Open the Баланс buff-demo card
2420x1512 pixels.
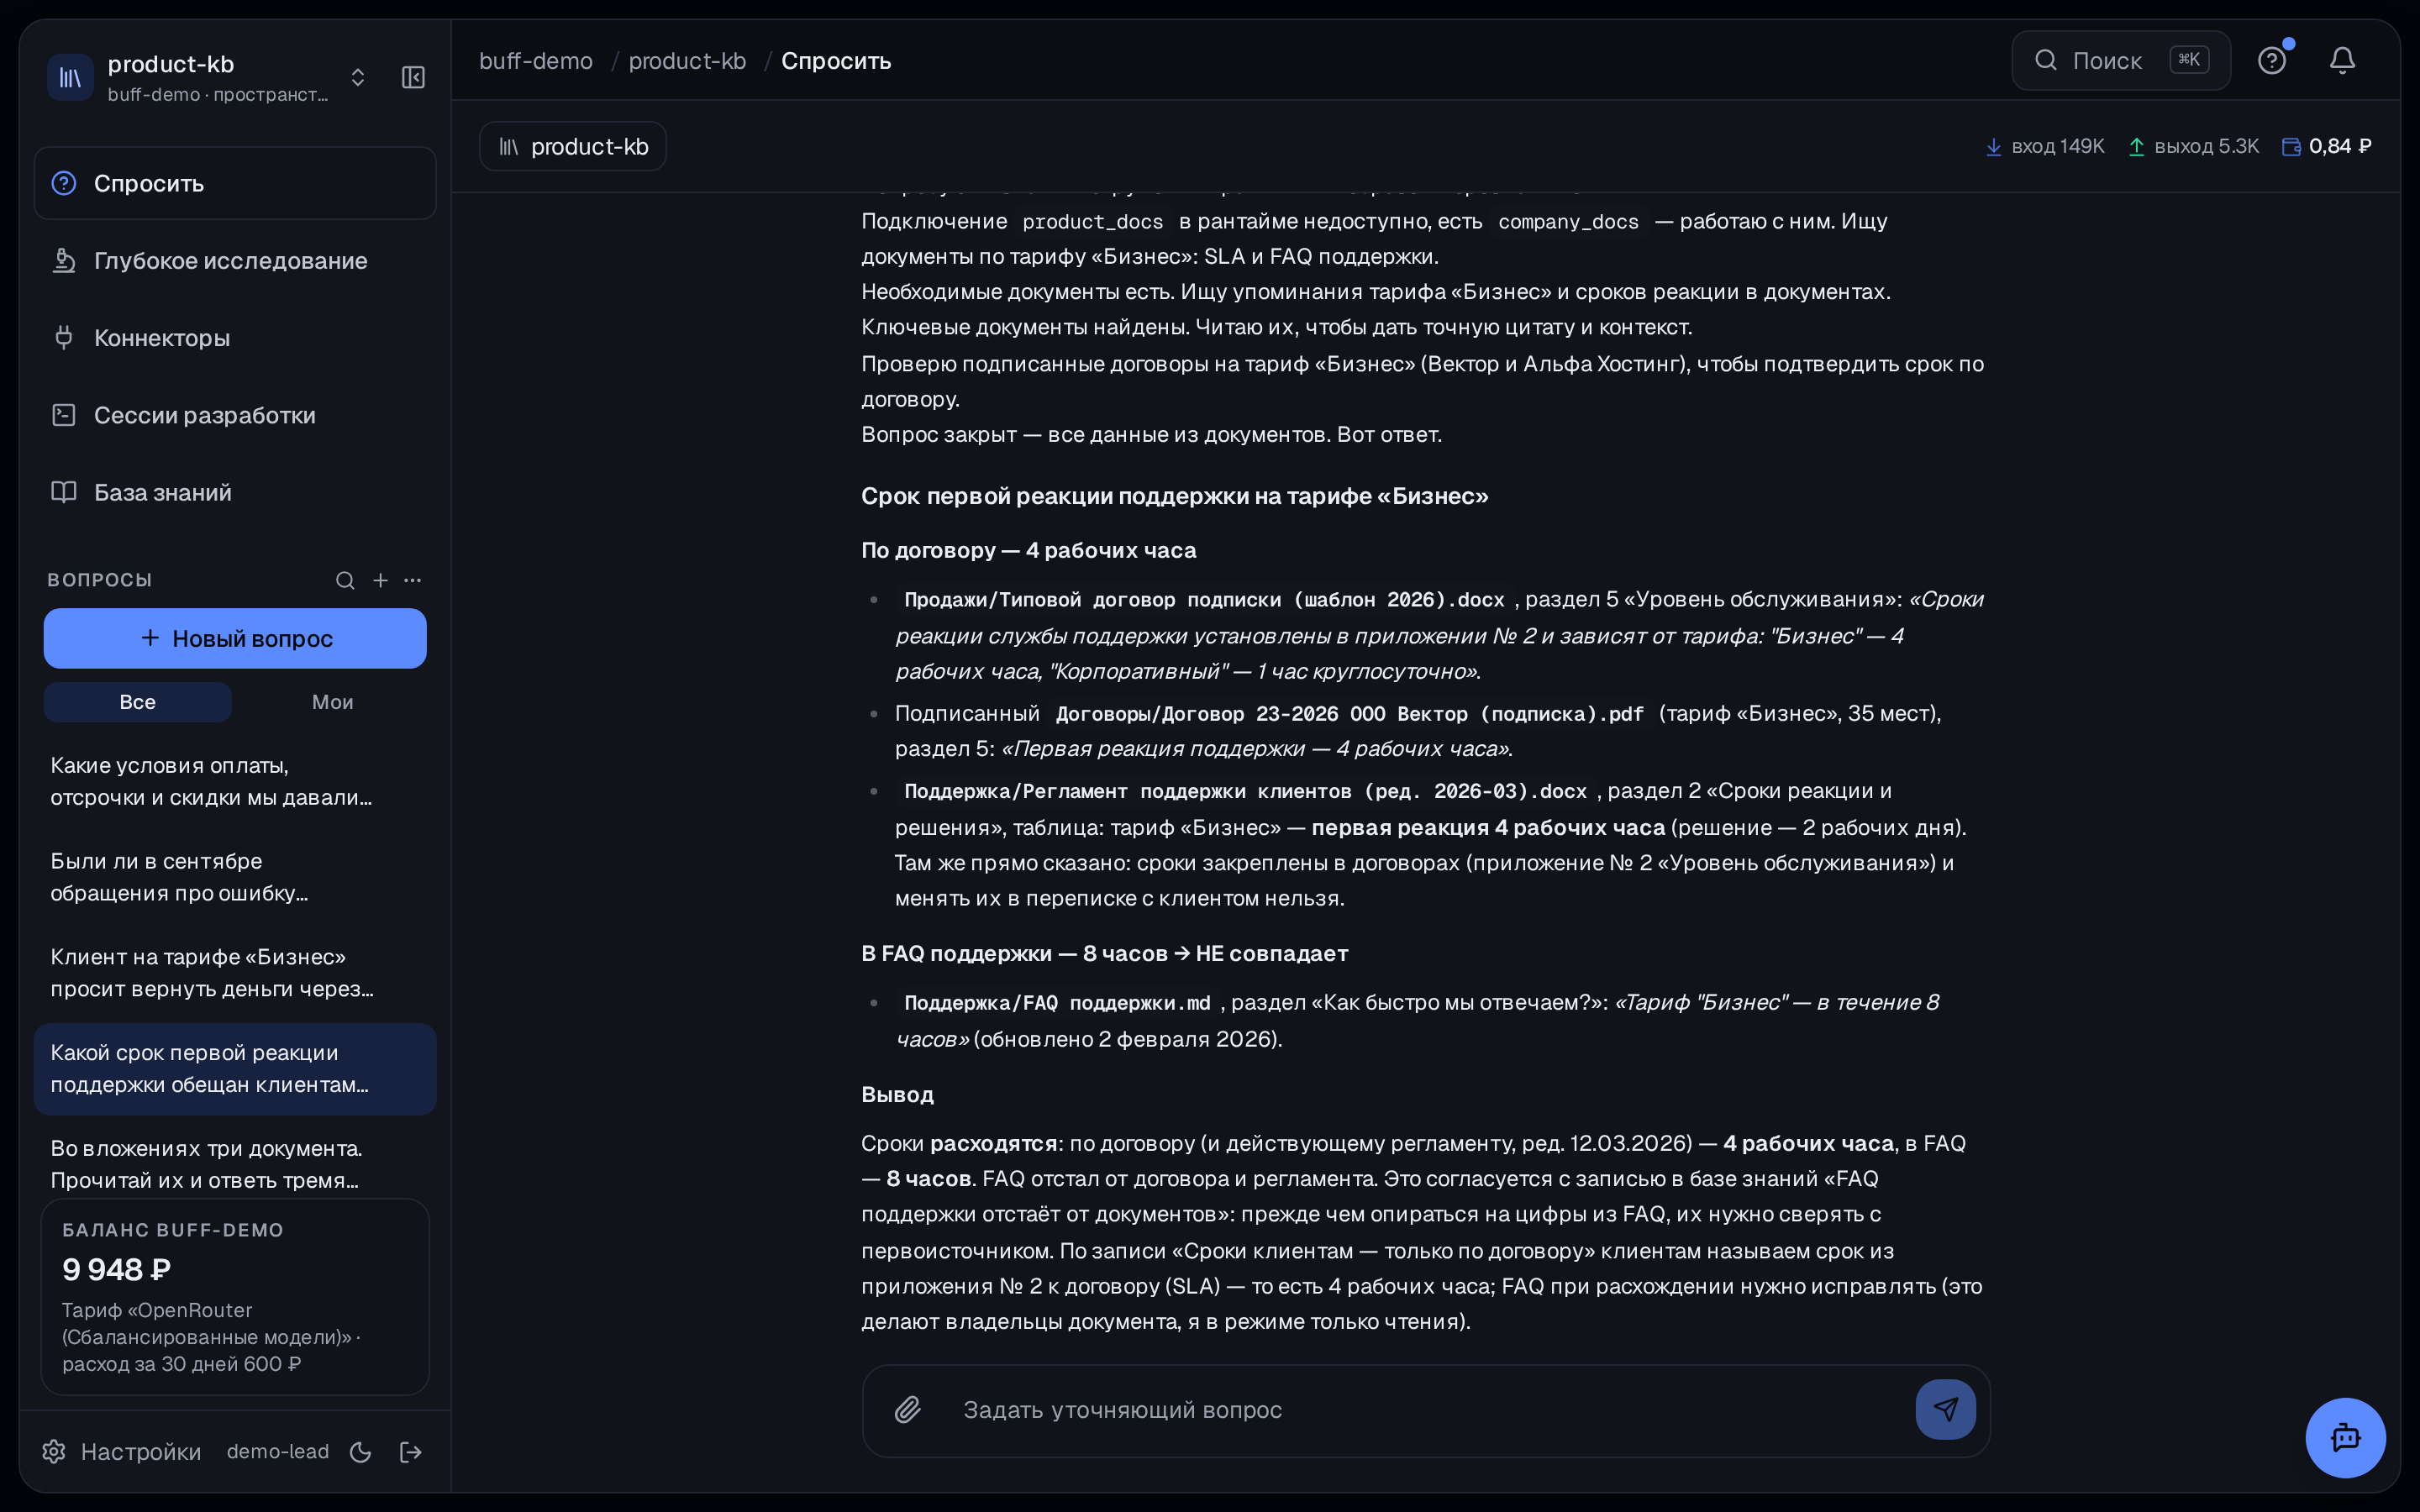(235, 1297)
